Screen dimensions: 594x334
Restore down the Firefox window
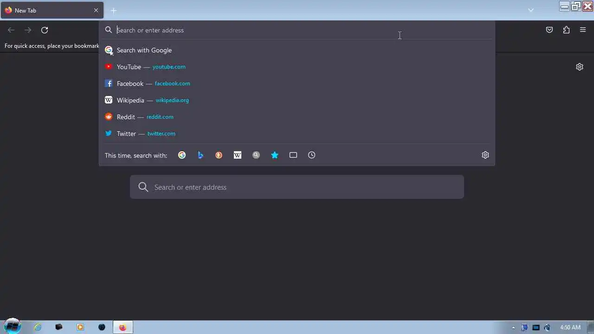pyautogui.click(x=576, y=6)
